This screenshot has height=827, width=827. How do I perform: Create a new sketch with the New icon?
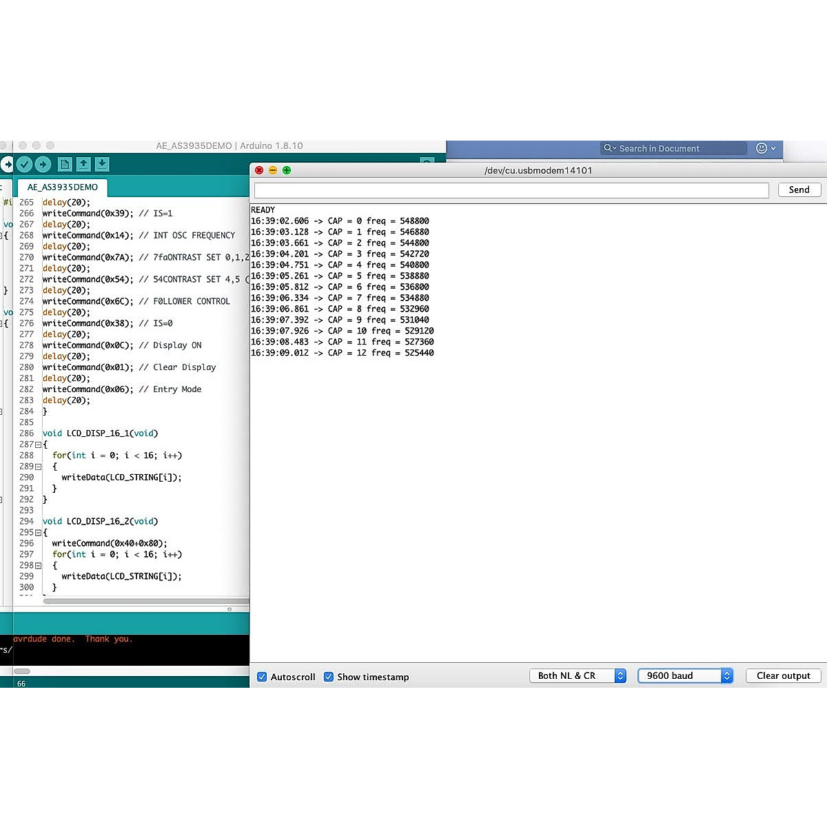coord(65,164)
